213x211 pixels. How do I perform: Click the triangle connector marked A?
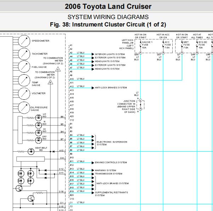pos(58,69)
